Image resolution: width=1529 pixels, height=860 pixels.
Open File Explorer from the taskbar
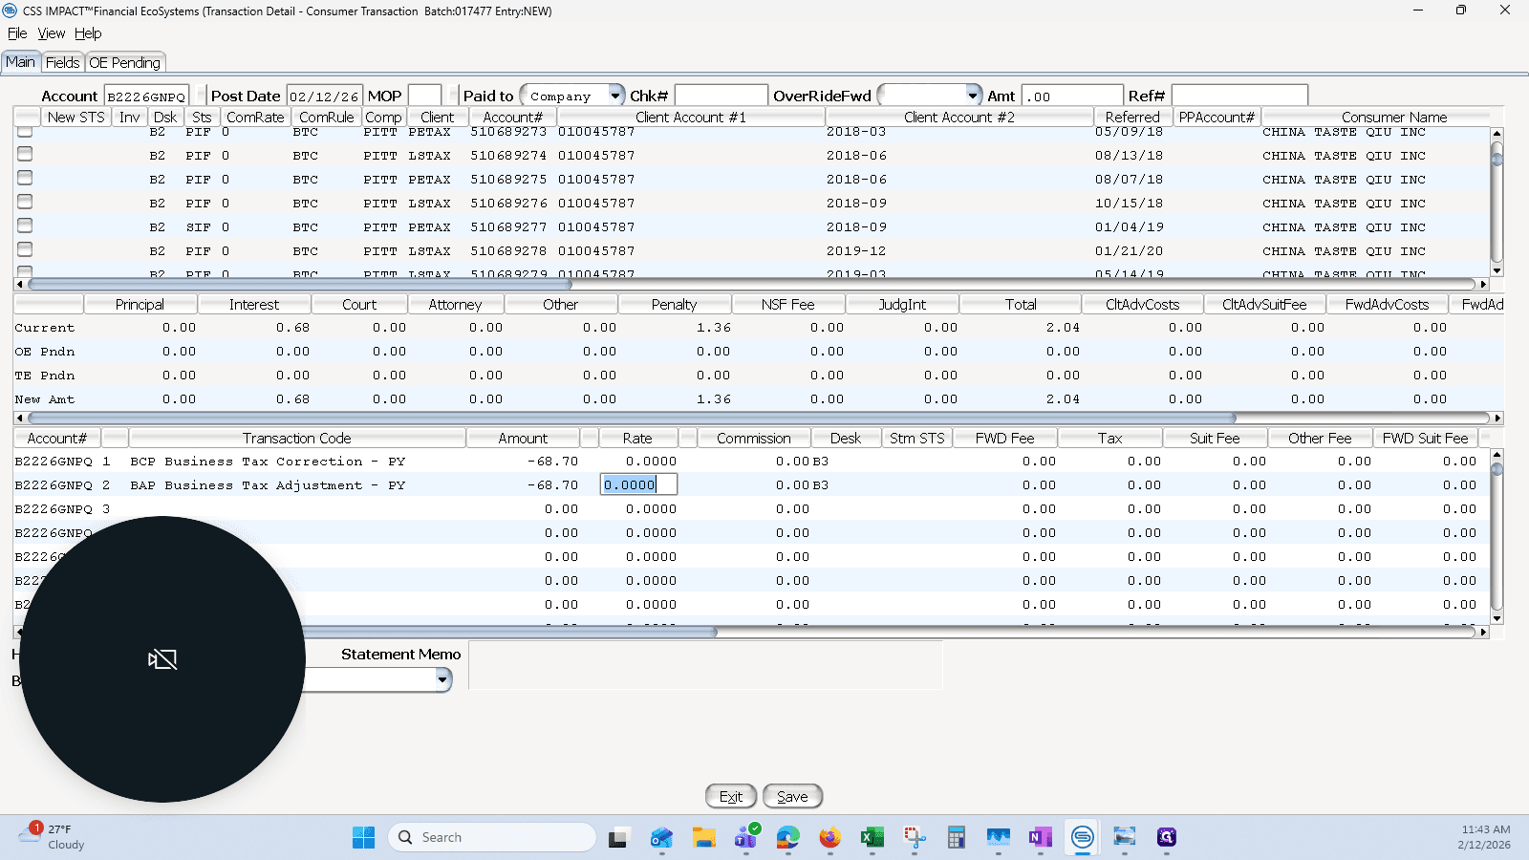704,838
